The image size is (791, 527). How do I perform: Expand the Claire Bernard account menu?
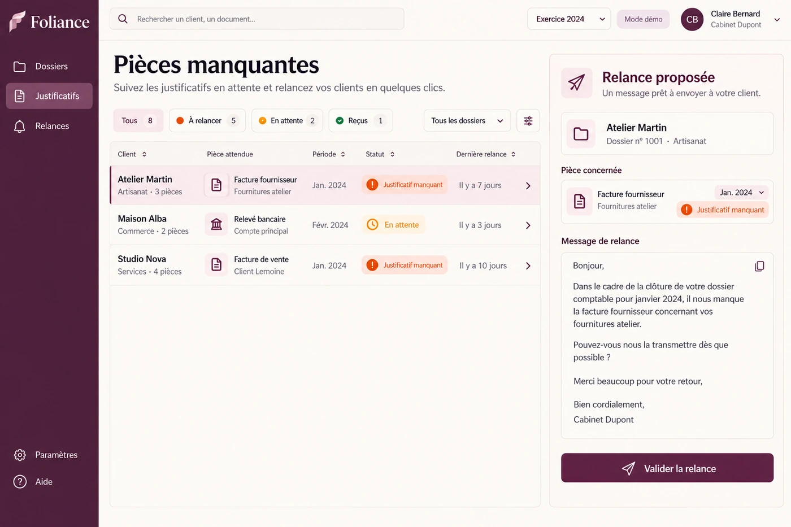[x=777, y=19]
